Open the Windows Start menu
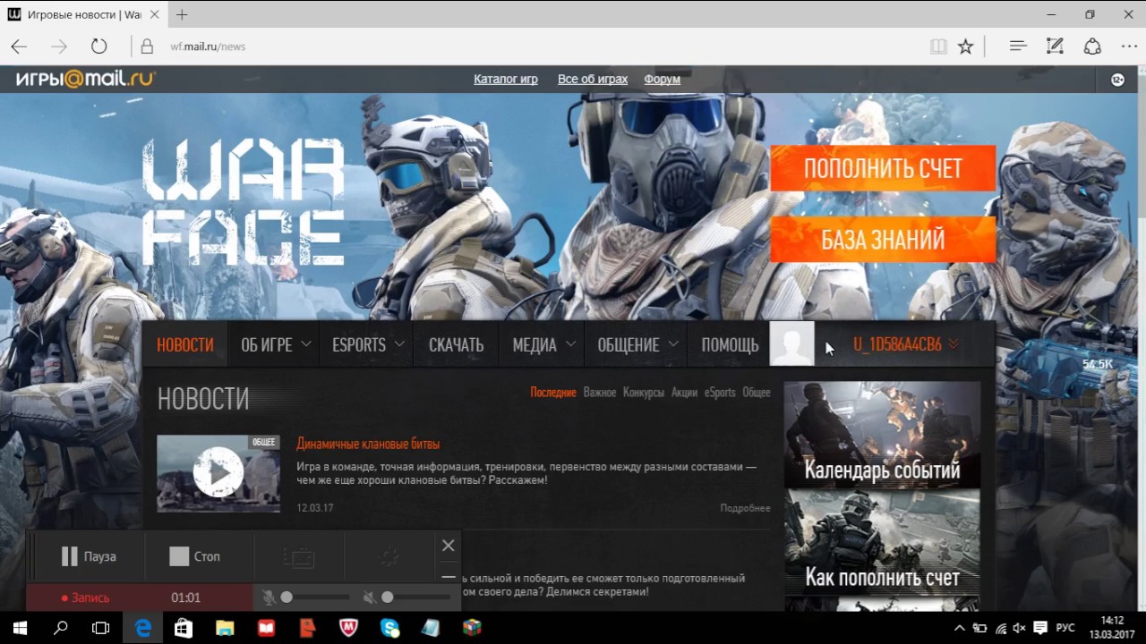 20,628
